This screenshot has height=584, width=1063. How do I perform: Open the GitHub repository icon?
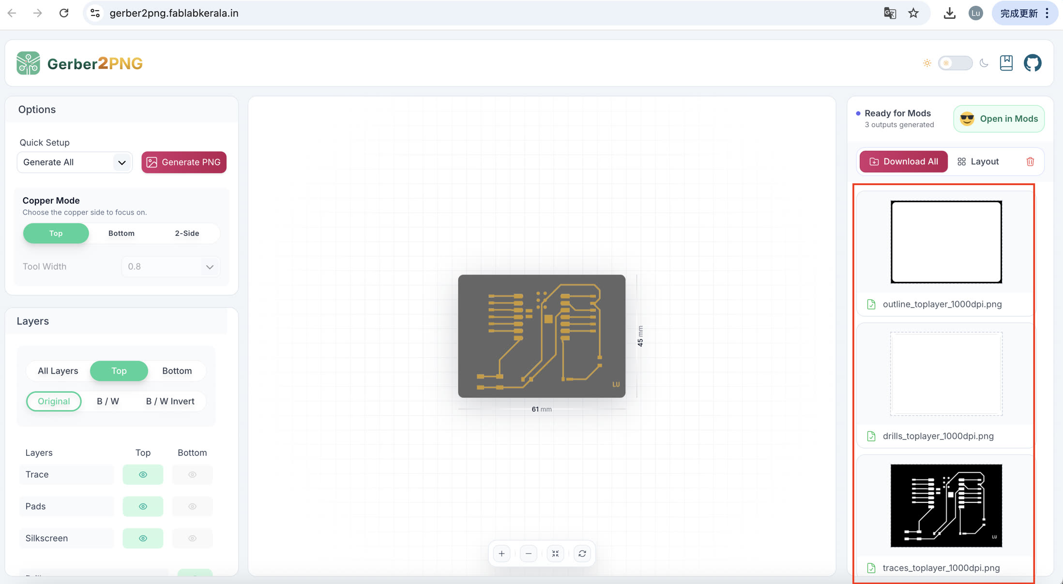point(1033,63)
